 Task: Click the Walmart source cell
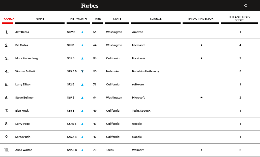pos(138,150)
